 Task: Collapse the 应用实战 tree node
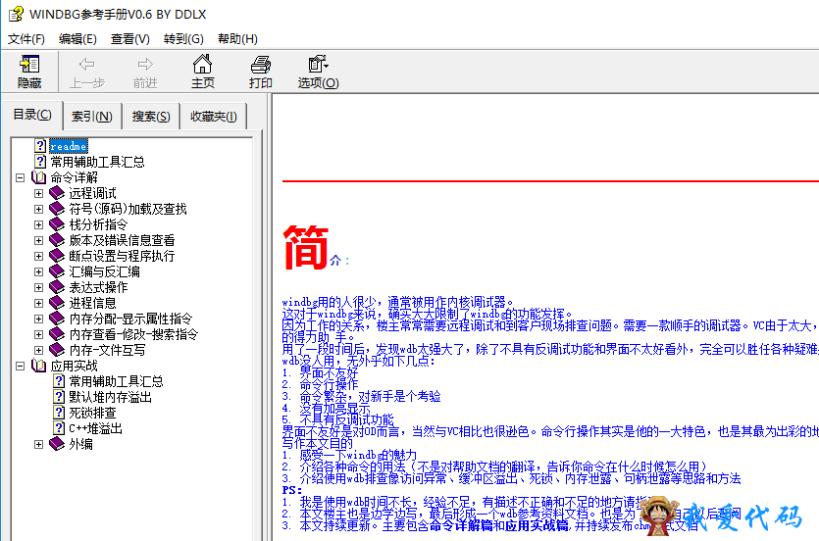click(x=20, y=367)
